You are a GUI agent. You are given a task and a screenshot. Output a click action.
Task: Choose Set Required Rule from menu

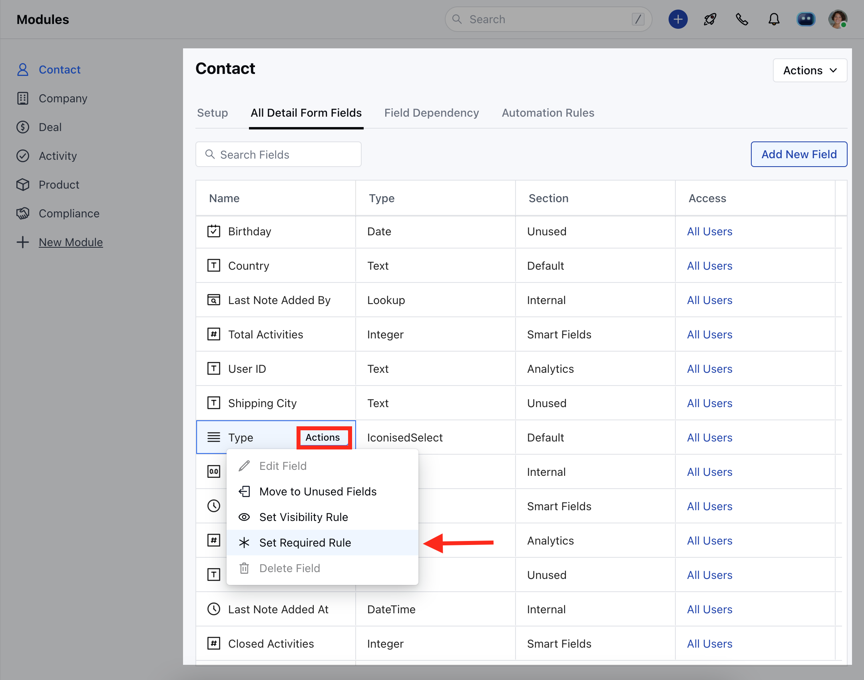pyautogui.click(x=305, y=543)
